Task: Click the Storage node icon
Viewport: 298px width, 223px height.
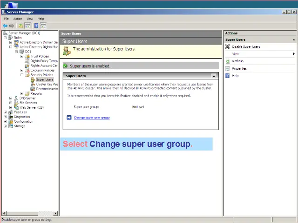Action: [11, 126]
